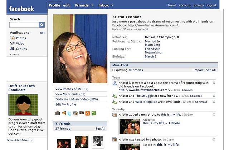
Task: Click the Urbana / Champaign, IL network
Action: (x=162, y=37)
